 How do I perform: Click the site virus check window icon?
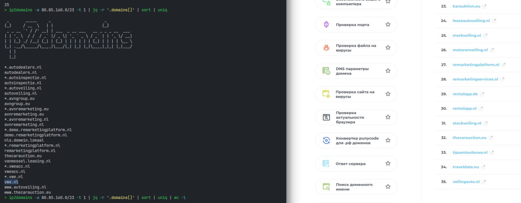coord(326,94)
